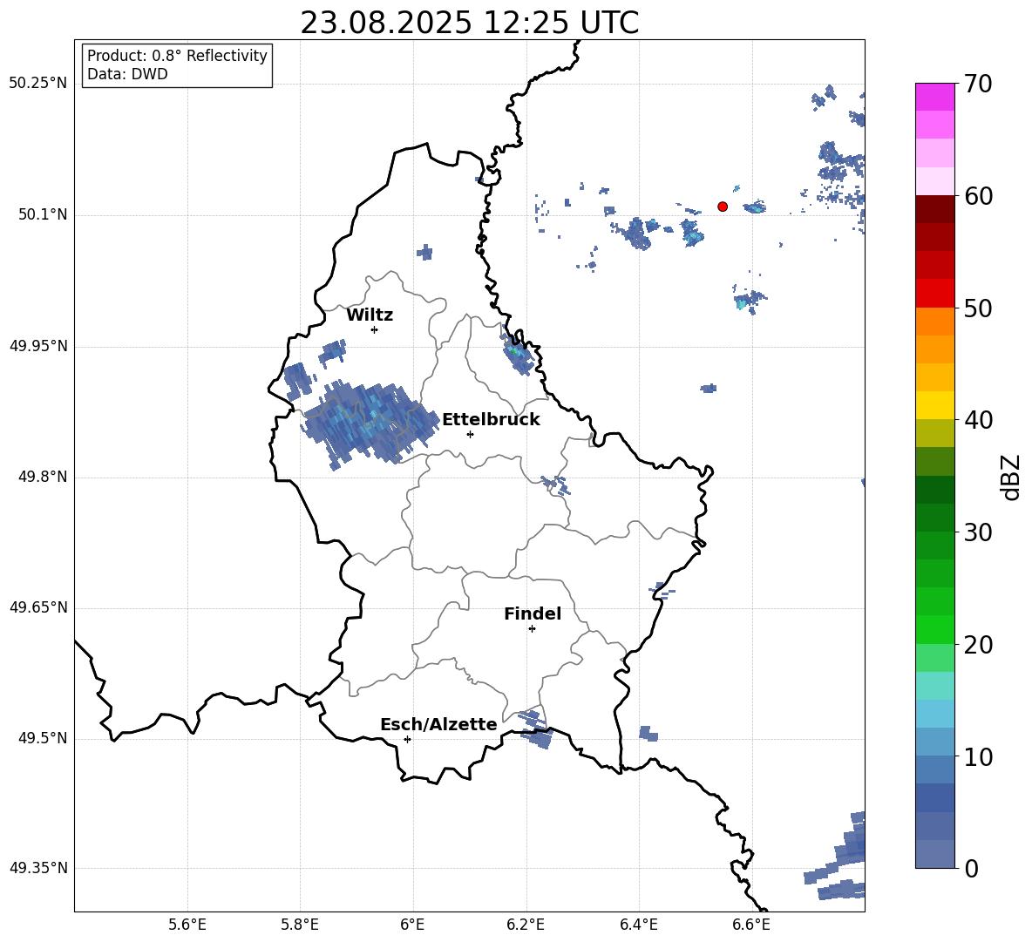Image resolution: width=1032 pixels, height=942 pixels.
Task: Click the 49.65°N latitude label
Action: [38, 607]
